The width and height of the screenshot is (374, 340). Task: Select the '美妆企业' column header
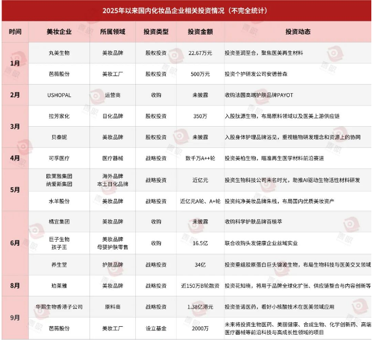(x=59, y=31)
